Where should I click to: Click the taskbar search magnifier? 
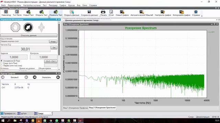pyautogui.click(x=9, y=121)
